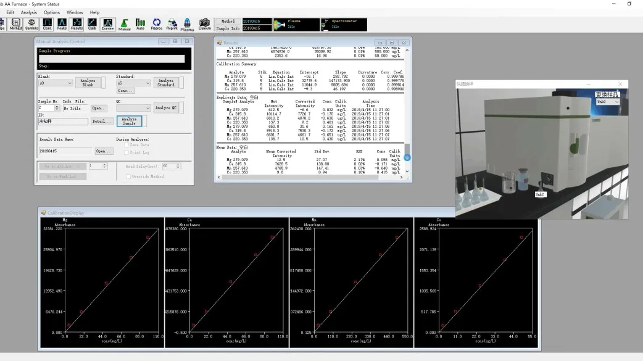The width and height of the screenshot is (643, 361).
Task: Click Open next to Result Data Name
Action: (103, 151)
